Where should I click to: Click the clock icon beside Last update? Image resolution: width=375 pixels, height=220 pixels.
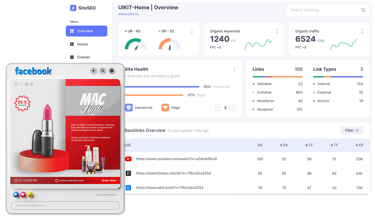[x=169, y=131]
